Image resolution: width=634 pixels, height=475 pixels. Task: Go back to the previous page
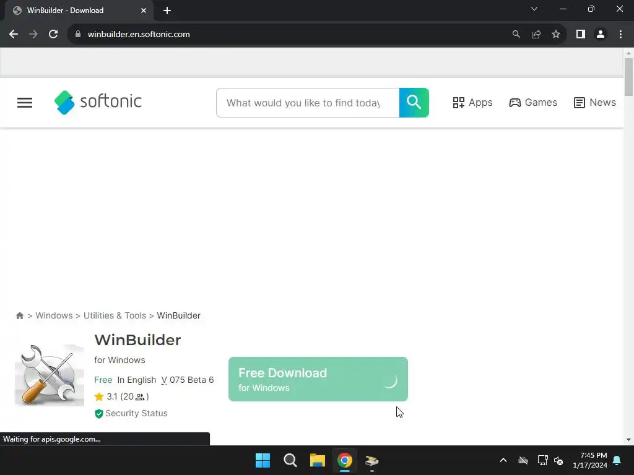coord(14,35)
